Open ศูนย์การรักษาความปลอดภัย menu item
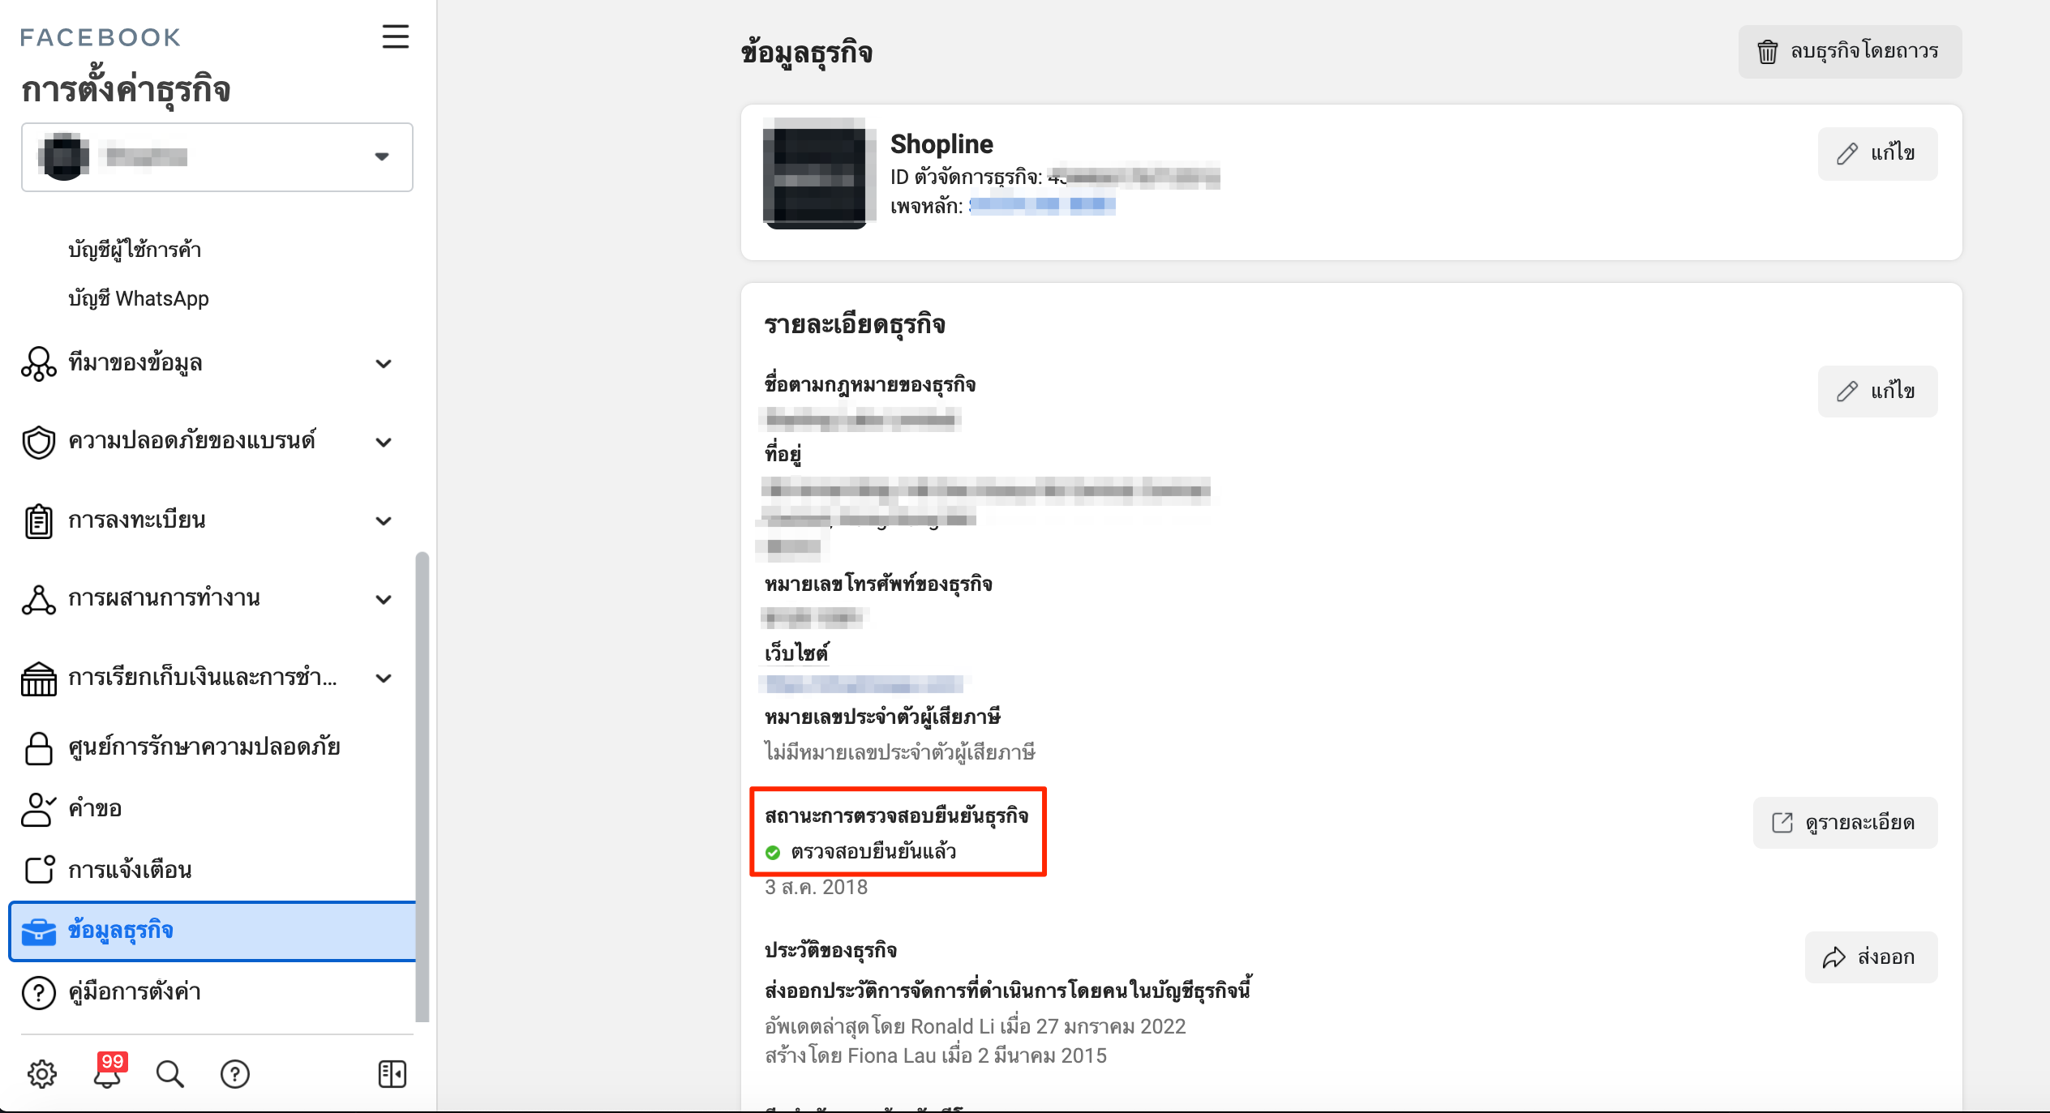Viewport: 2050px width, 1113px height. coord(204,746)
